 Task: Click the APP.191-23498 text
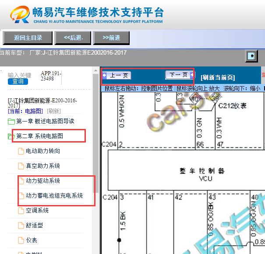(x=51, y=76)
